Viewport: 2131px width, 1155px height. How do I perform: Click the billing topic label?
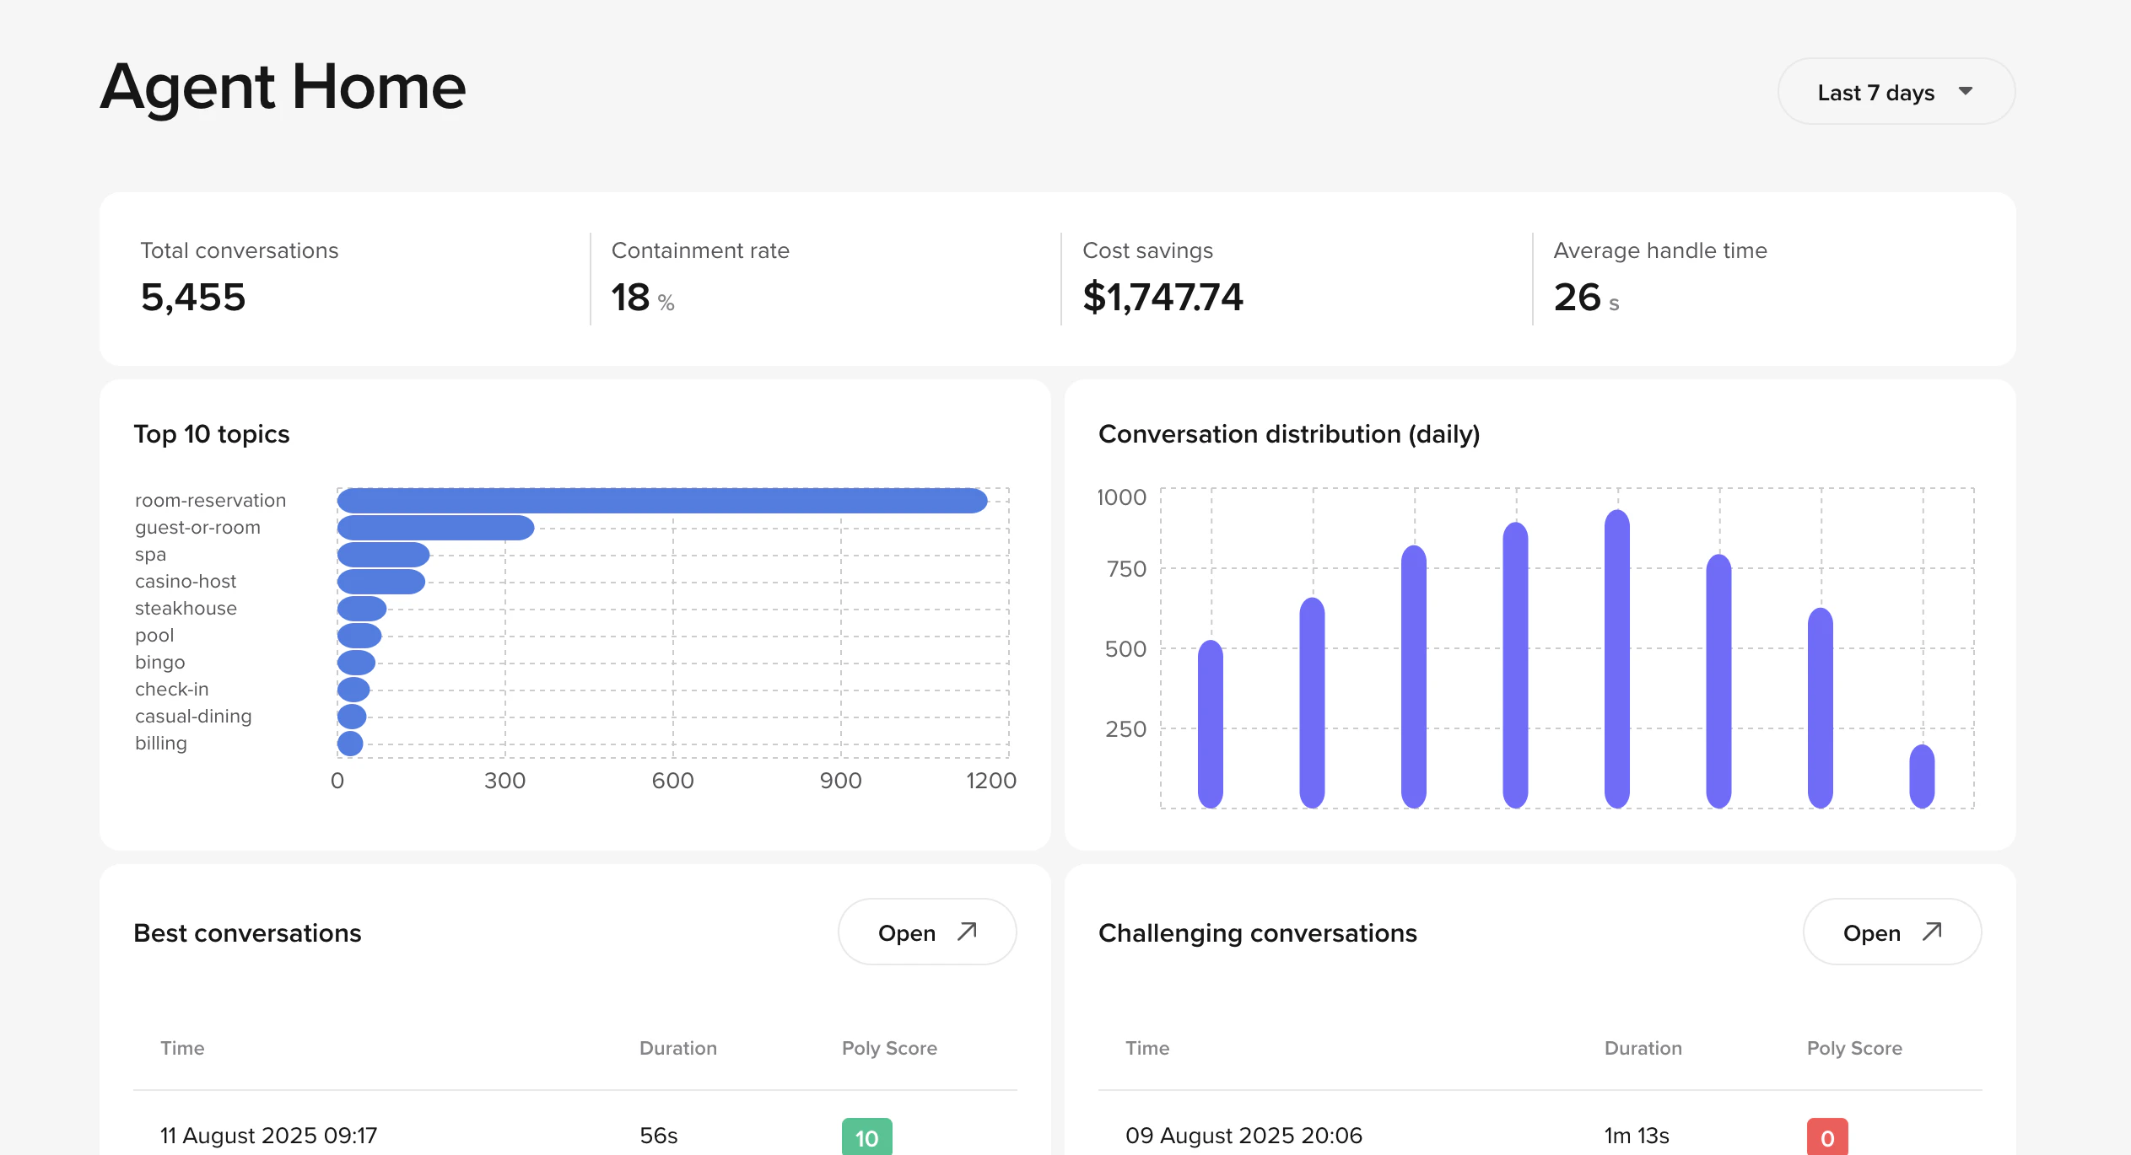coord(161,743)
